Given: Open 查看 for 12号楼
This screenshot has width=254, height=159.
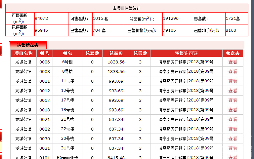Looking at the screenshot, I should 233,91.
